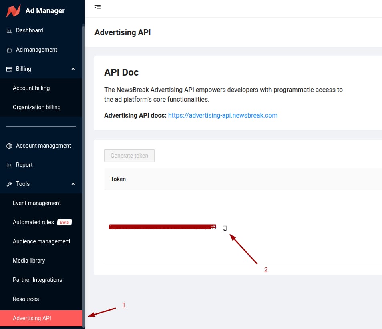Viewport: 382px width, 329px height.
Task: Click the Beta badge beside Automated rules
Action: click(64, 222)
